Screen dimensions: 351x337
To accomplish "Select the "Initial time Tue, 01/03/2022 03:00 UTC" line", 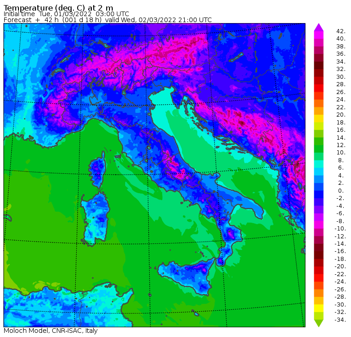I will 66,14.
